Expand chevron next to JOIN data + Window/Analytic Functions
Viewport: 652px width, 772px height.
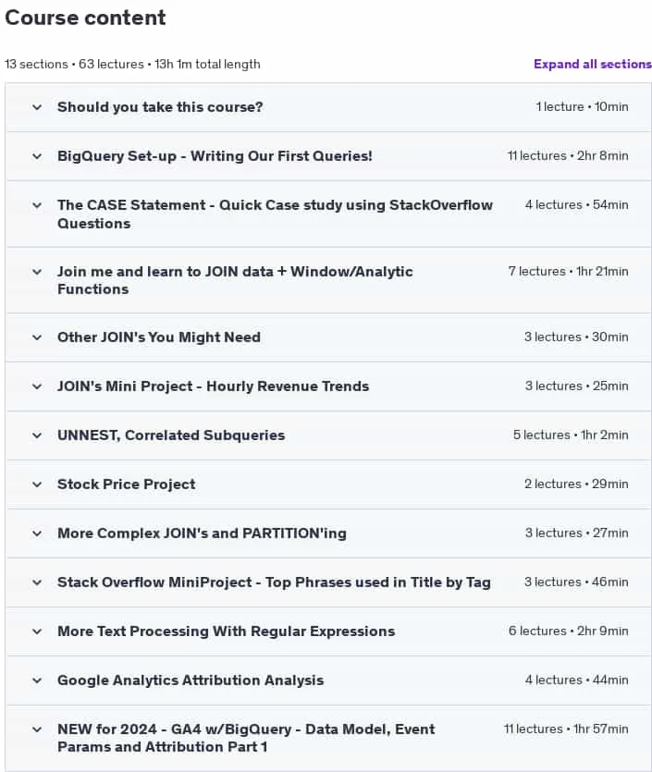click(x=37, y=272)
